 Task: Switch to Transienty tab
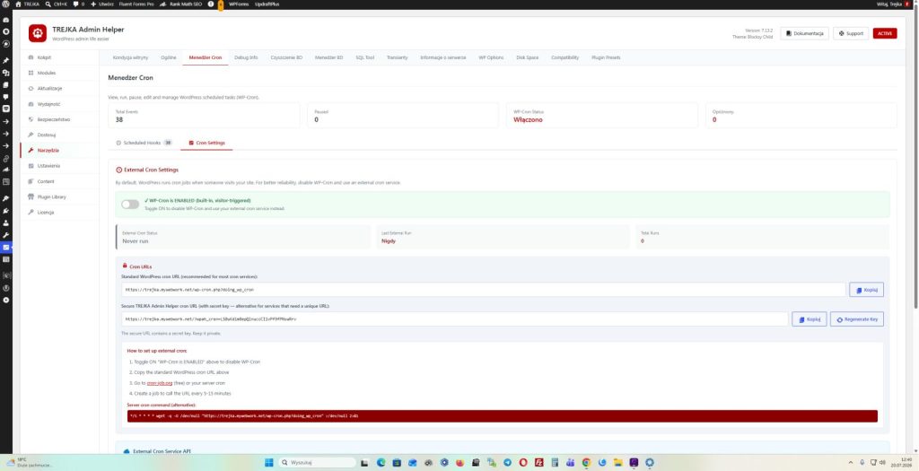coord(397,57)
